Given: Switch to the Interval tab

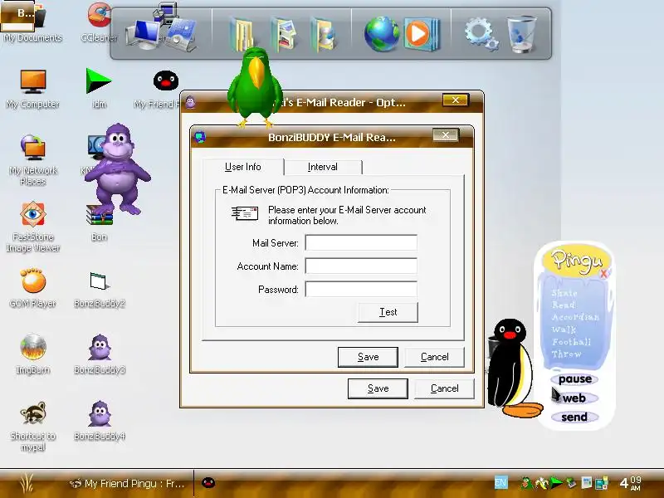Looking at the screenshot, I should (x=323, y=167).
